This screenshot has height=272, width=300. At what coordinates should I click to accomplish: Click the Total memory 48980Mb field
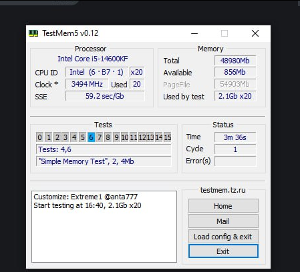coord(235,61)
